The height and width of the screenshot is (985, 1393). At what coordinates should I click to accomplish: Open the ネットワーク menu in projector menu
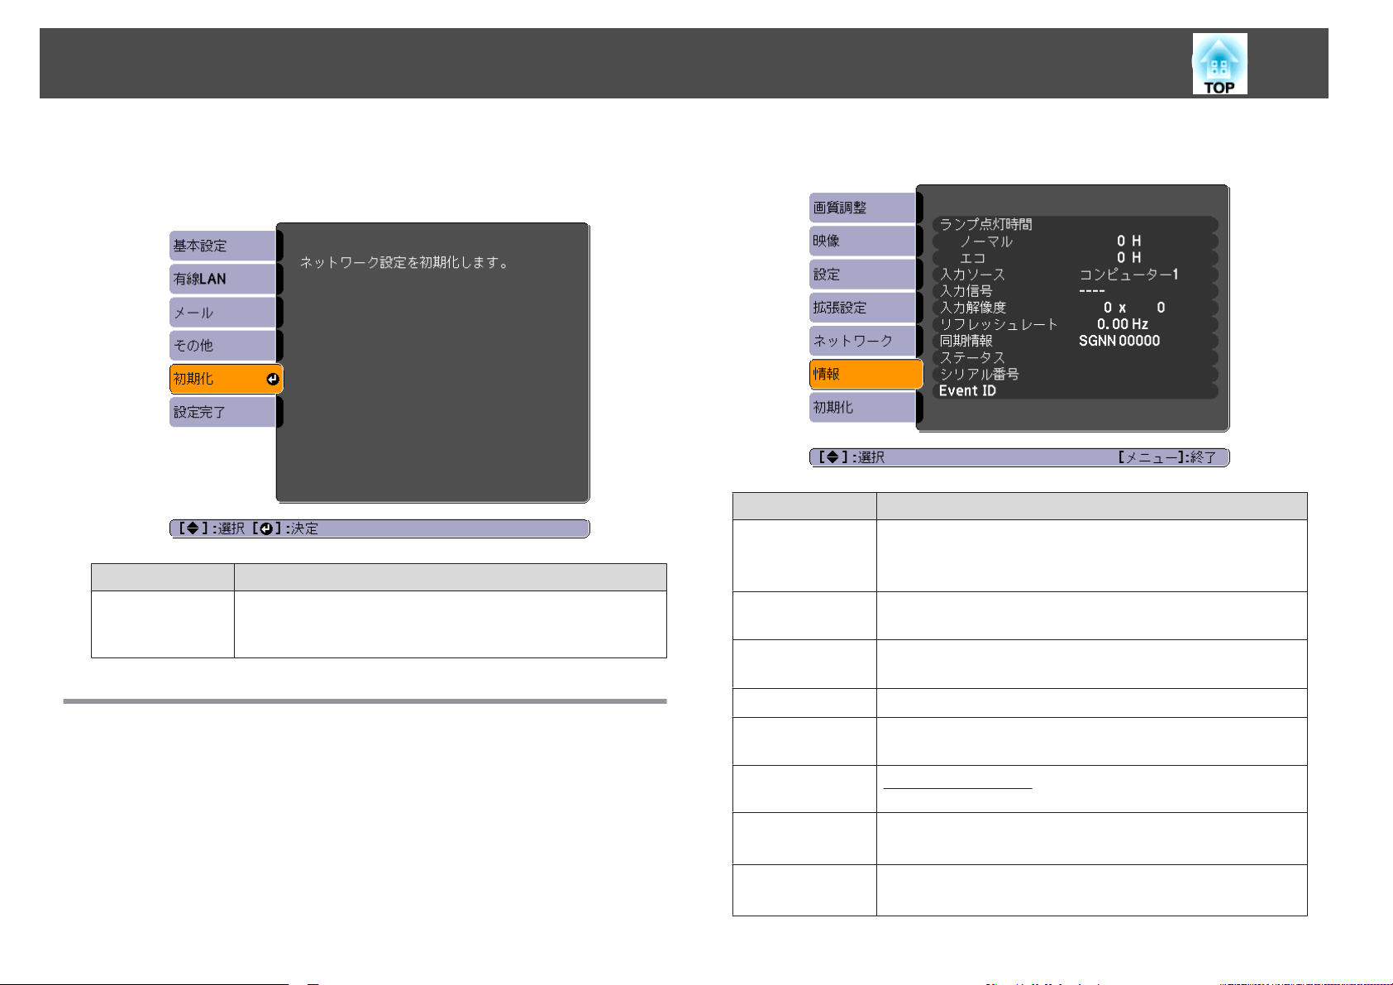[862, 341]
